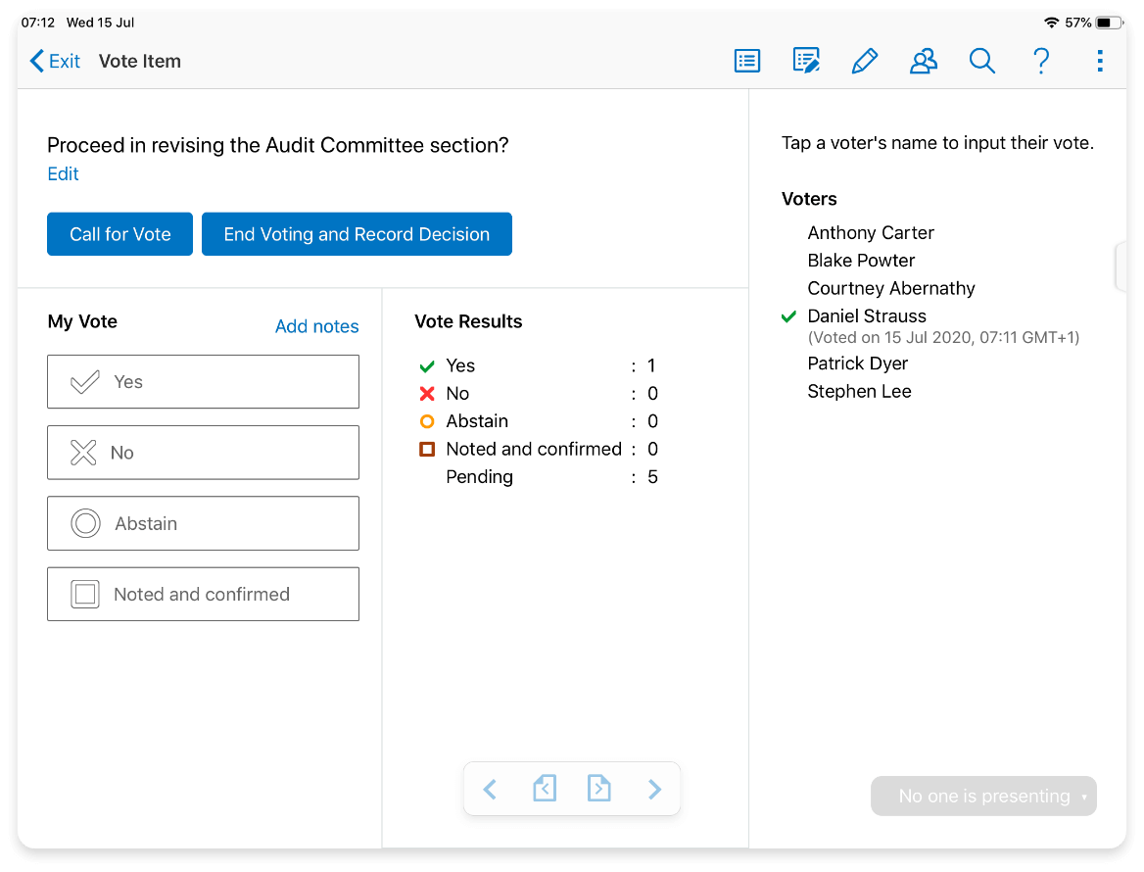Expand the No one is presenting dropdown
Screen dimensions: 1144x872
[983, 797]
